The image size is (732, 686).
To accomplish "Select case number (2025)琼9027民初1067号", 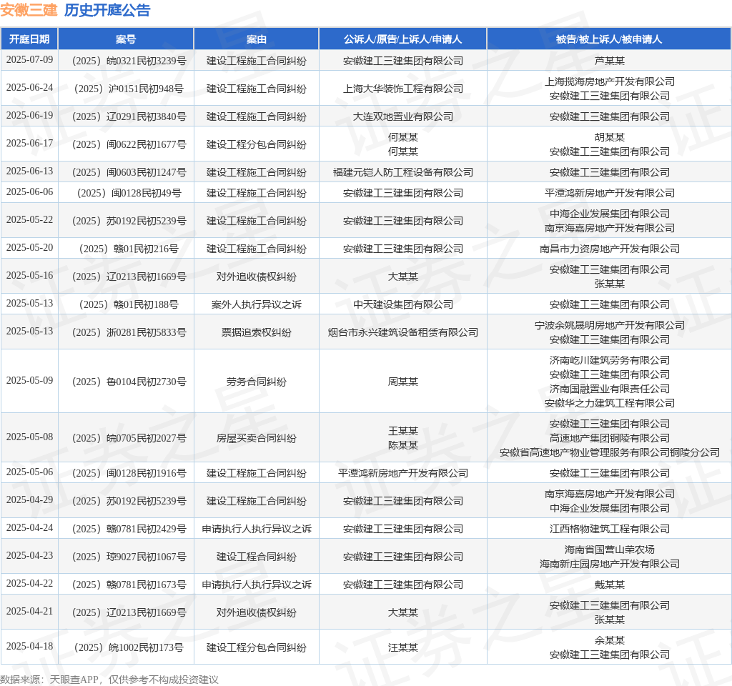I will coord(129,557).
